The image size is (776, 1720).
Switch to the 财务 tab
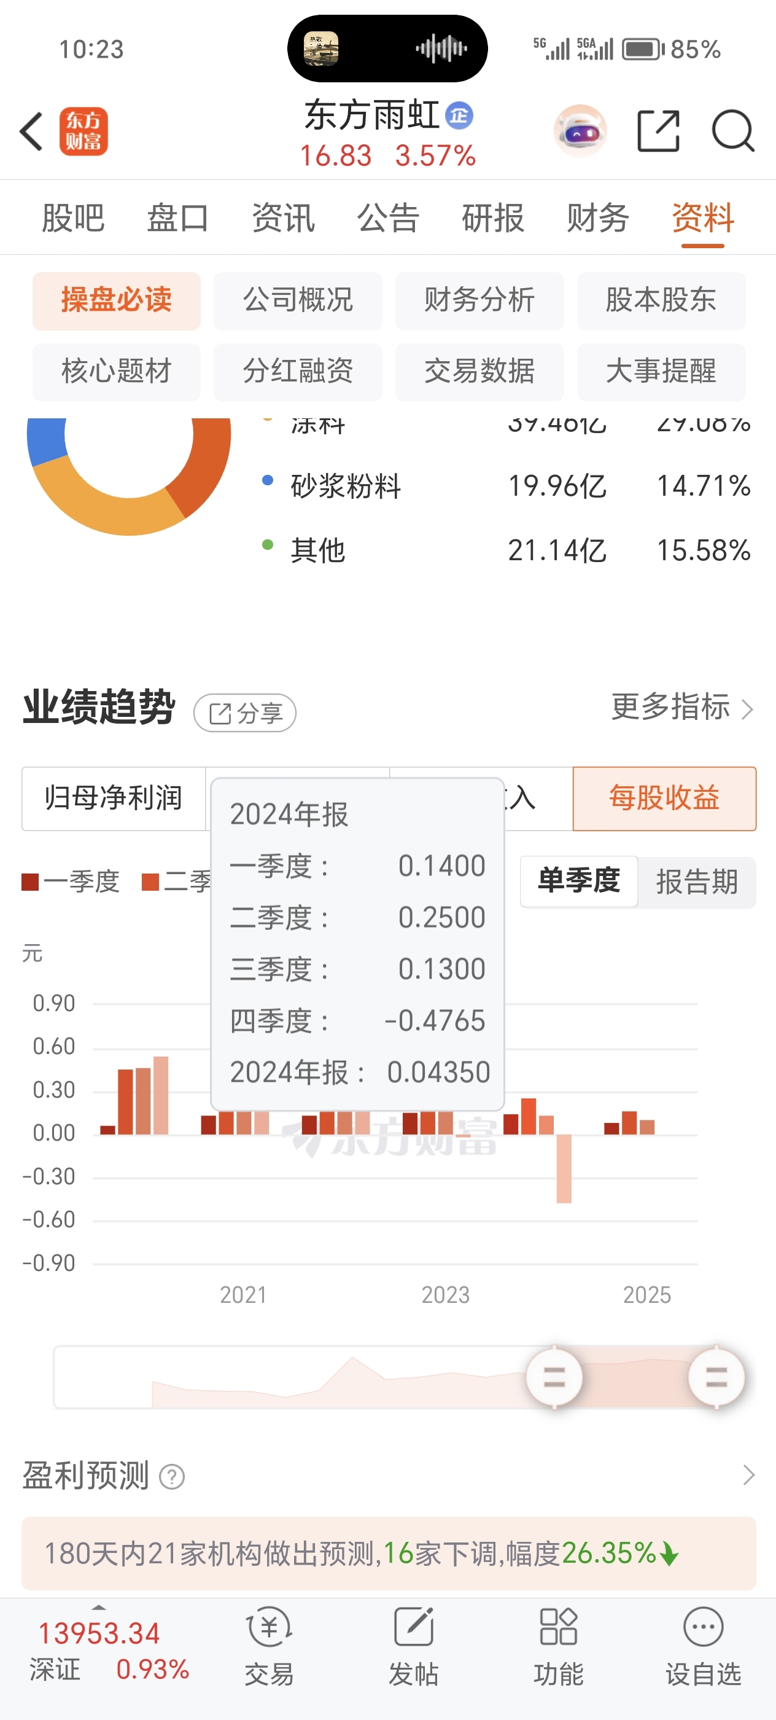click(x=598, y=217)
